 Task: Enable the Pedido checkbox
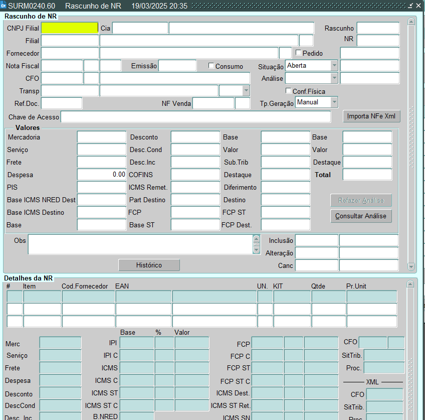(x=299, y=53)
